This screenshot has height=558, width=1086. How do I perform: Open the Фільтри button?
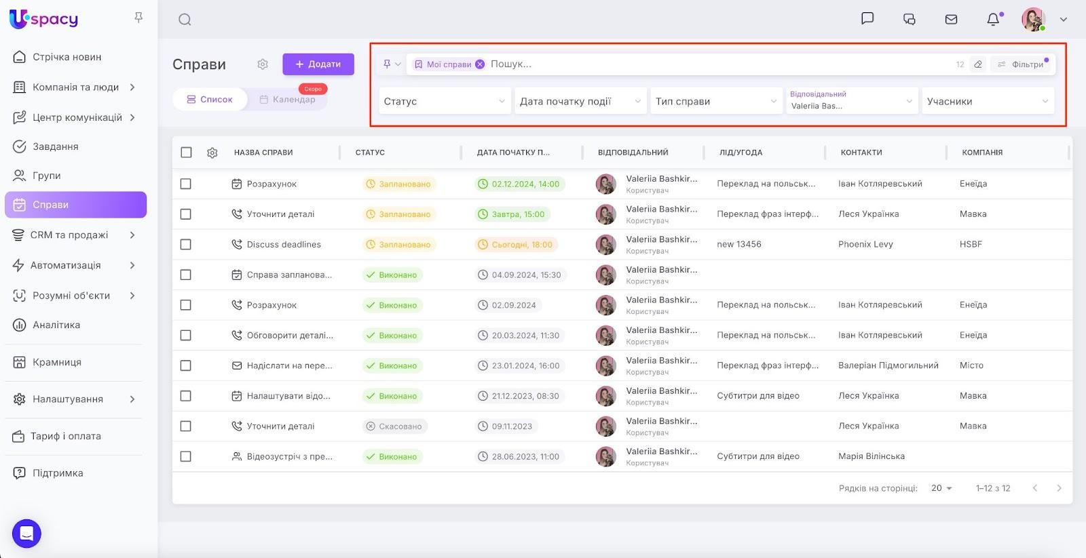[x=1022, y=64]
